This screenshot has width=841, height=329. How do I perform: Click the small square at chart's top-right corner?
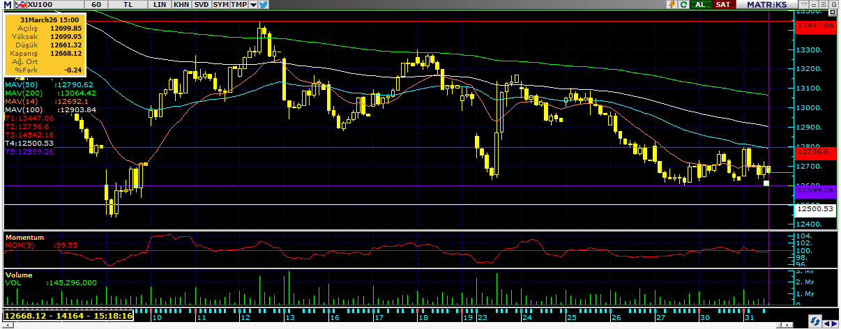click(x=832, y=10)
